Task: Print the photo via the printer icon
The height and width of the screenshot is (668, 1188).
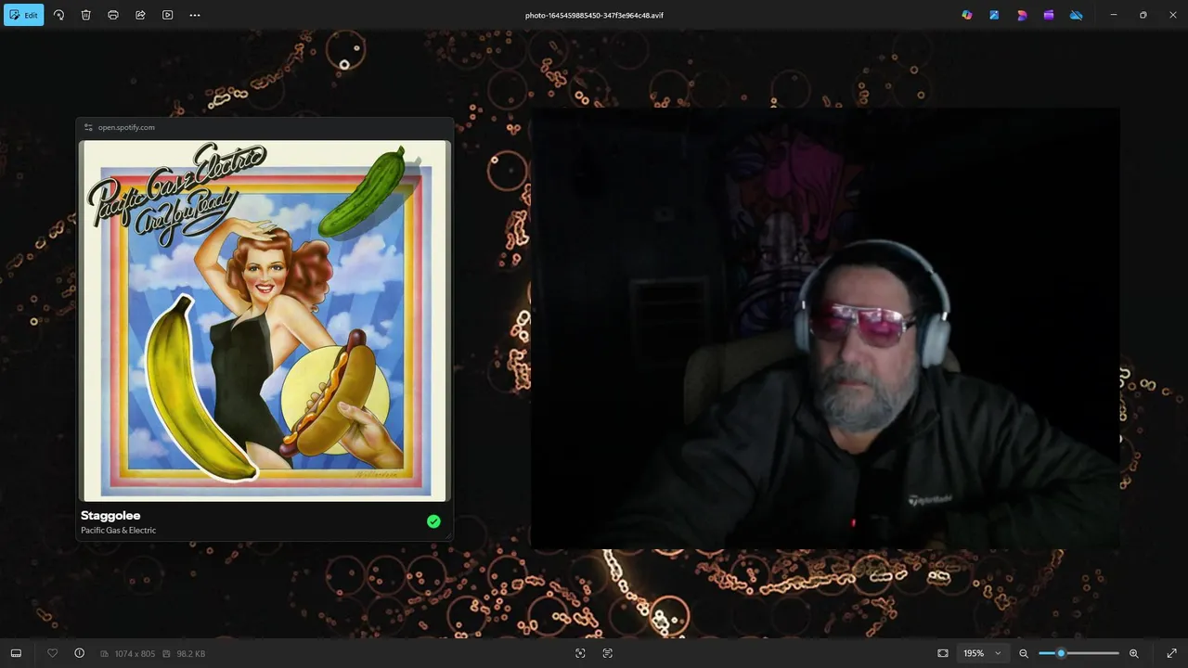Action: click(113, 15)
